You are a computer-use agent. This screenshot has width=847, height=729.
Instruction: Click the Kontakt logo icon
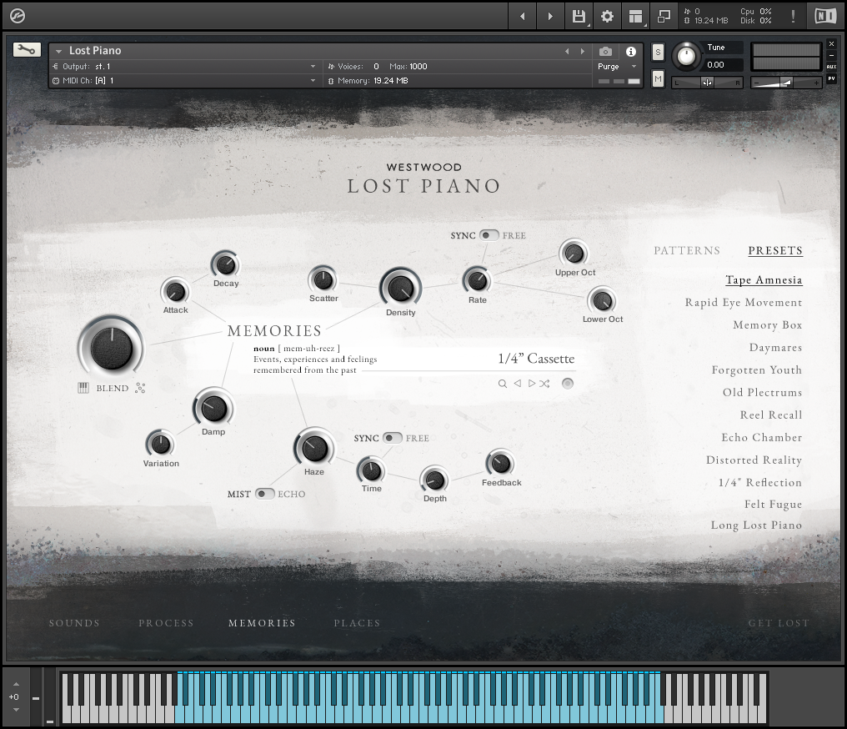[x=17, y=16]
